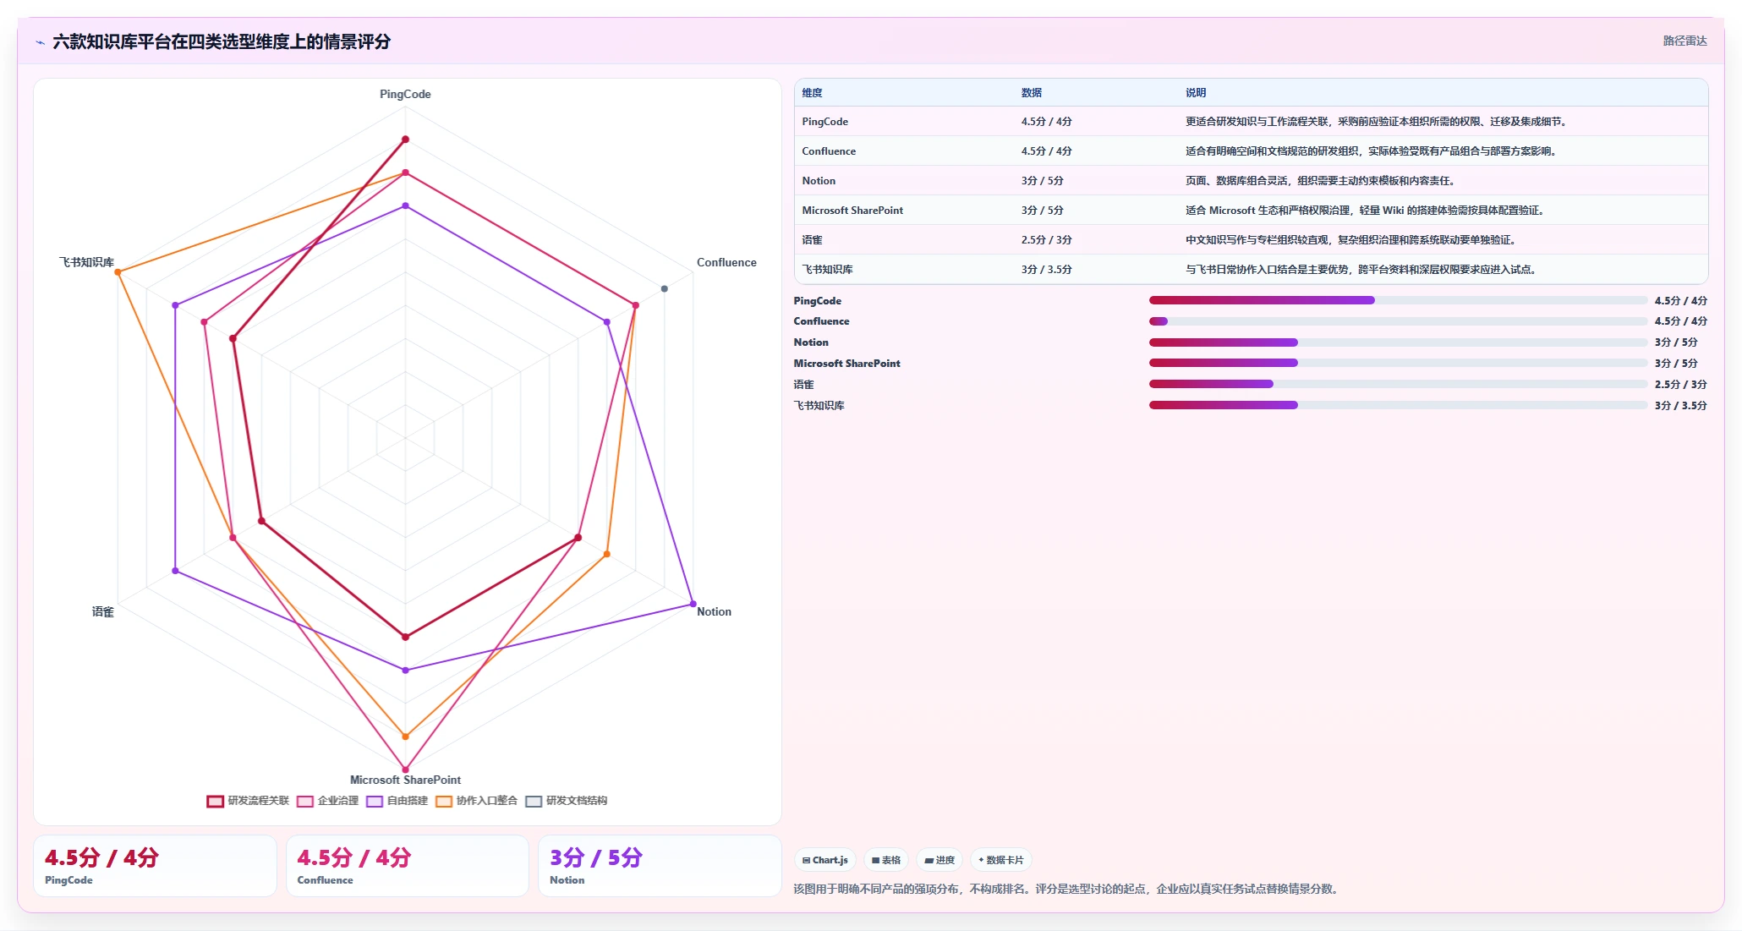
Task: Click the Microsoft SharePoint progress bar
Action: pyautogui.click(x=1398, y=363)
